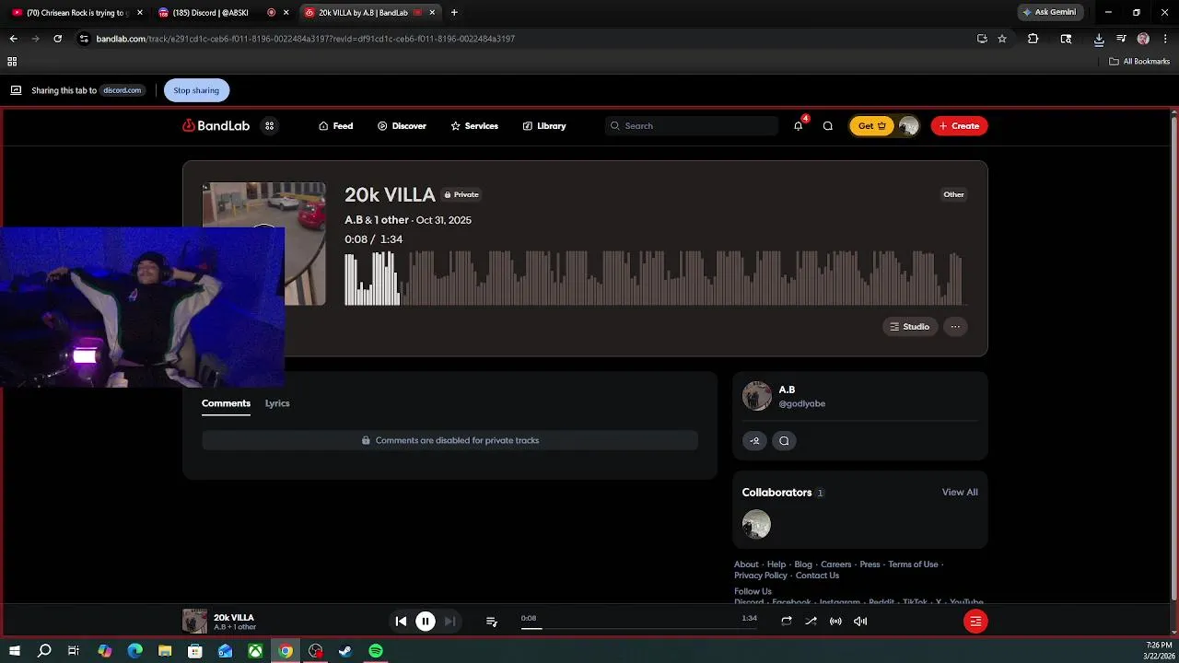This screenshot has height=663, width=1179.
Task: Open the Contact Us link
Action: [817, 576]
